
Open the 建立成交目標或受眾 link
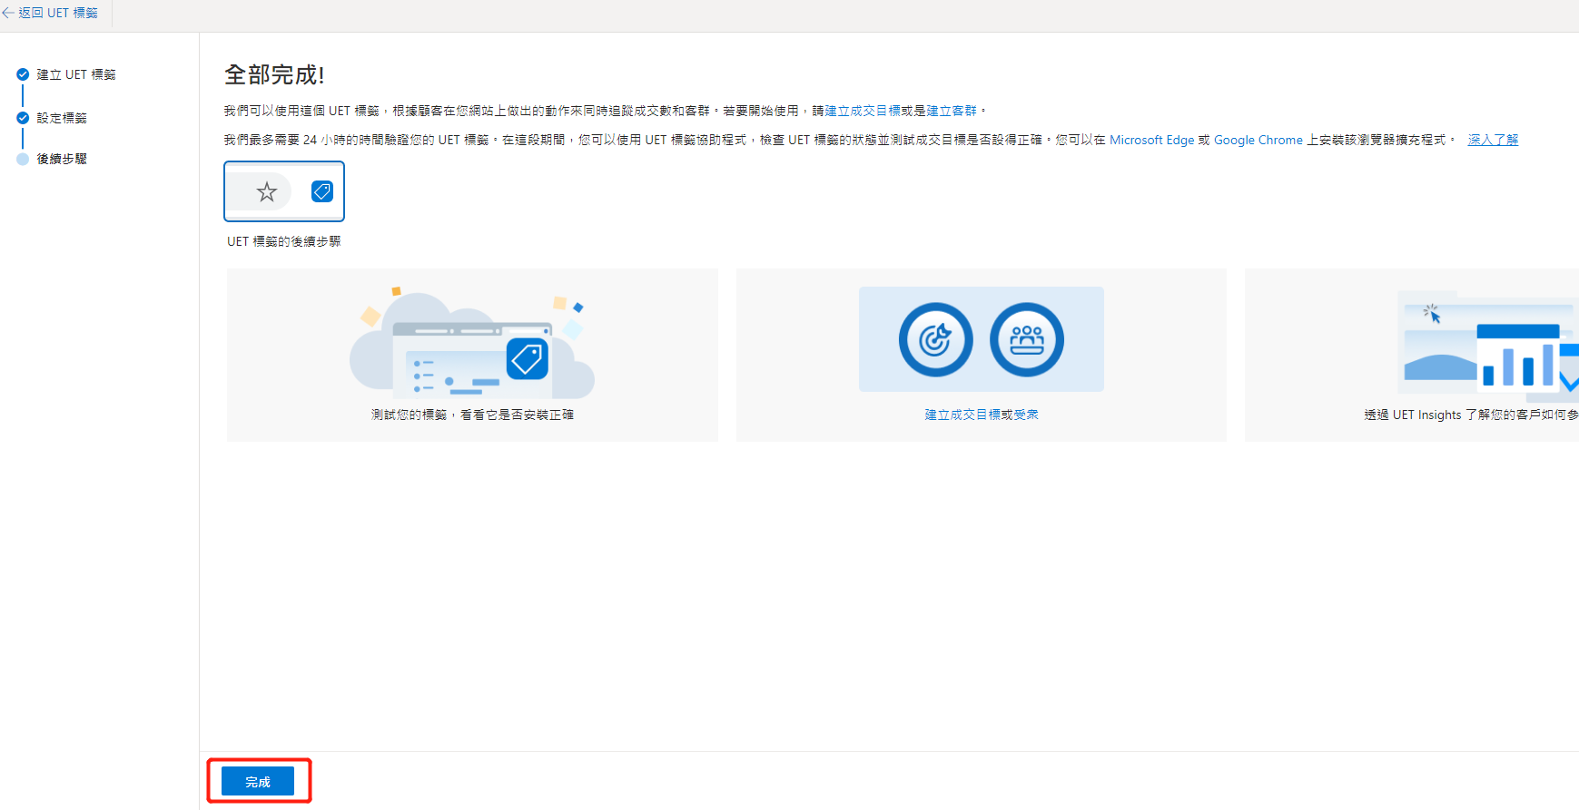(x=982, y=415)
